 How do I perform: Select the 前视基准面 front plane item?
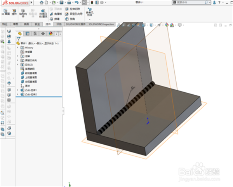[31, 73]
